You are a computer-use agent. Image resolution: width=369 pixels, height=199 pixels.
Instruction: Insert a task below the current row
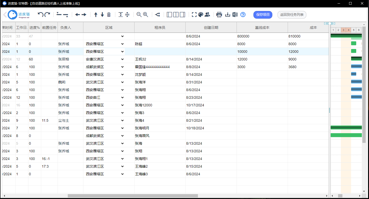click(x=66, y=15)
